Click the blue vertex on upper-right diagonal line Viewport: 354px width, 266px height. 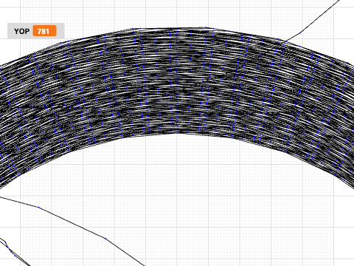coord(300,33)
